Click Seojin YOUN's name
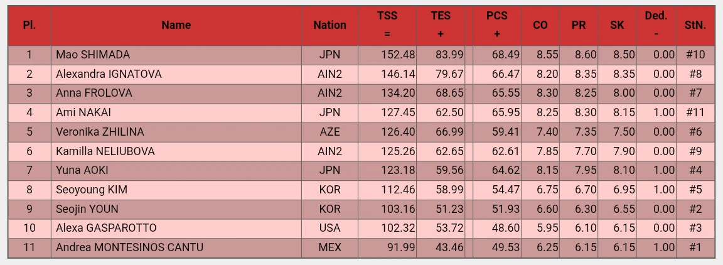 (x=87, y=209)
